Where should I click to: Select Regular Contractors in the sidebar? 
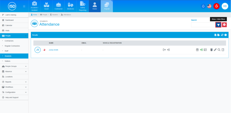(x=12, y=46)
